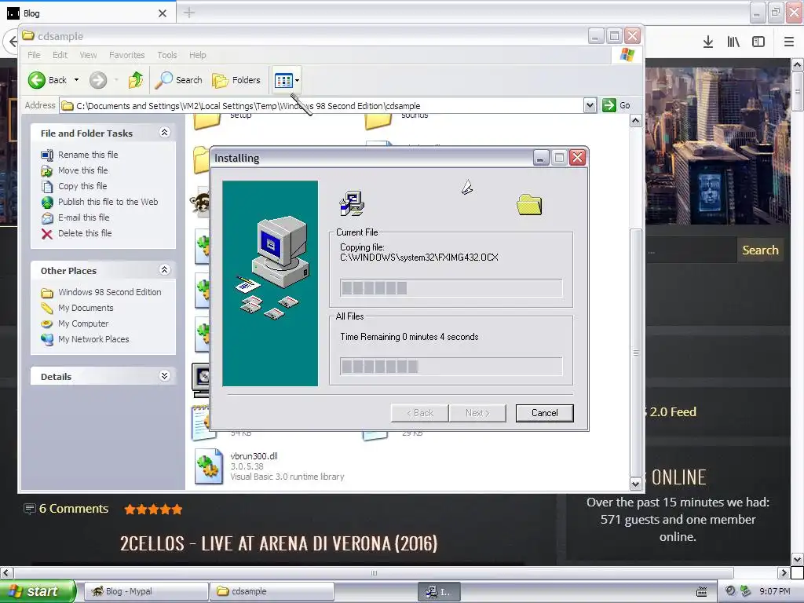Click the taskbar clock showing 9:07 PM

(x=774, y=591)
